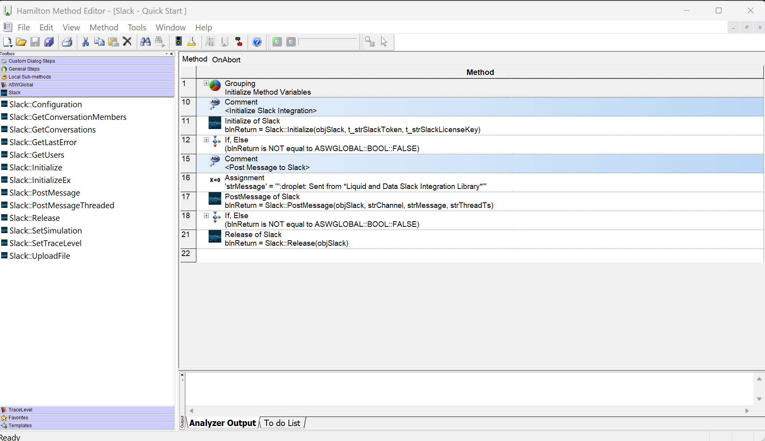Screen dimensions: 765x441
Task: Switch to the OnAbort tab
Action: point(226,60)
